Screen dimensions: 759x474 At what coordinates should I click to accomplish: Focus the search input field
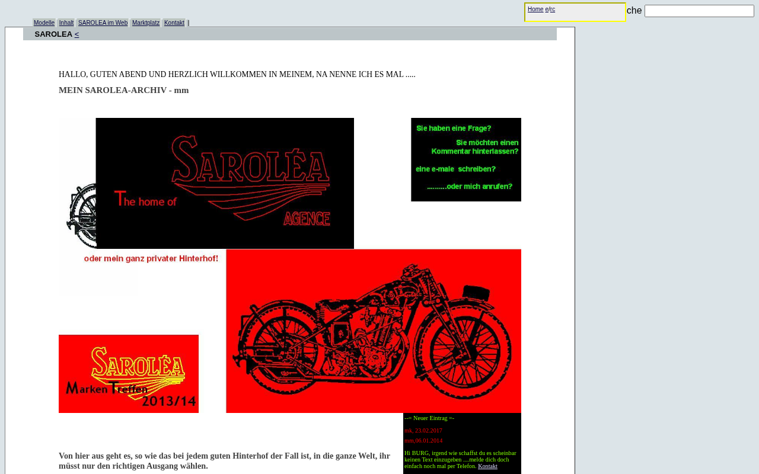tap(699, 11)
